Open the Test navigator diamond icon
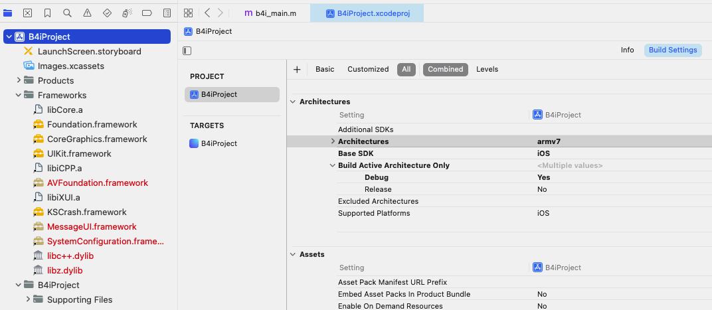The width and height of the screenshot is (712, 310). click(107, 13)
